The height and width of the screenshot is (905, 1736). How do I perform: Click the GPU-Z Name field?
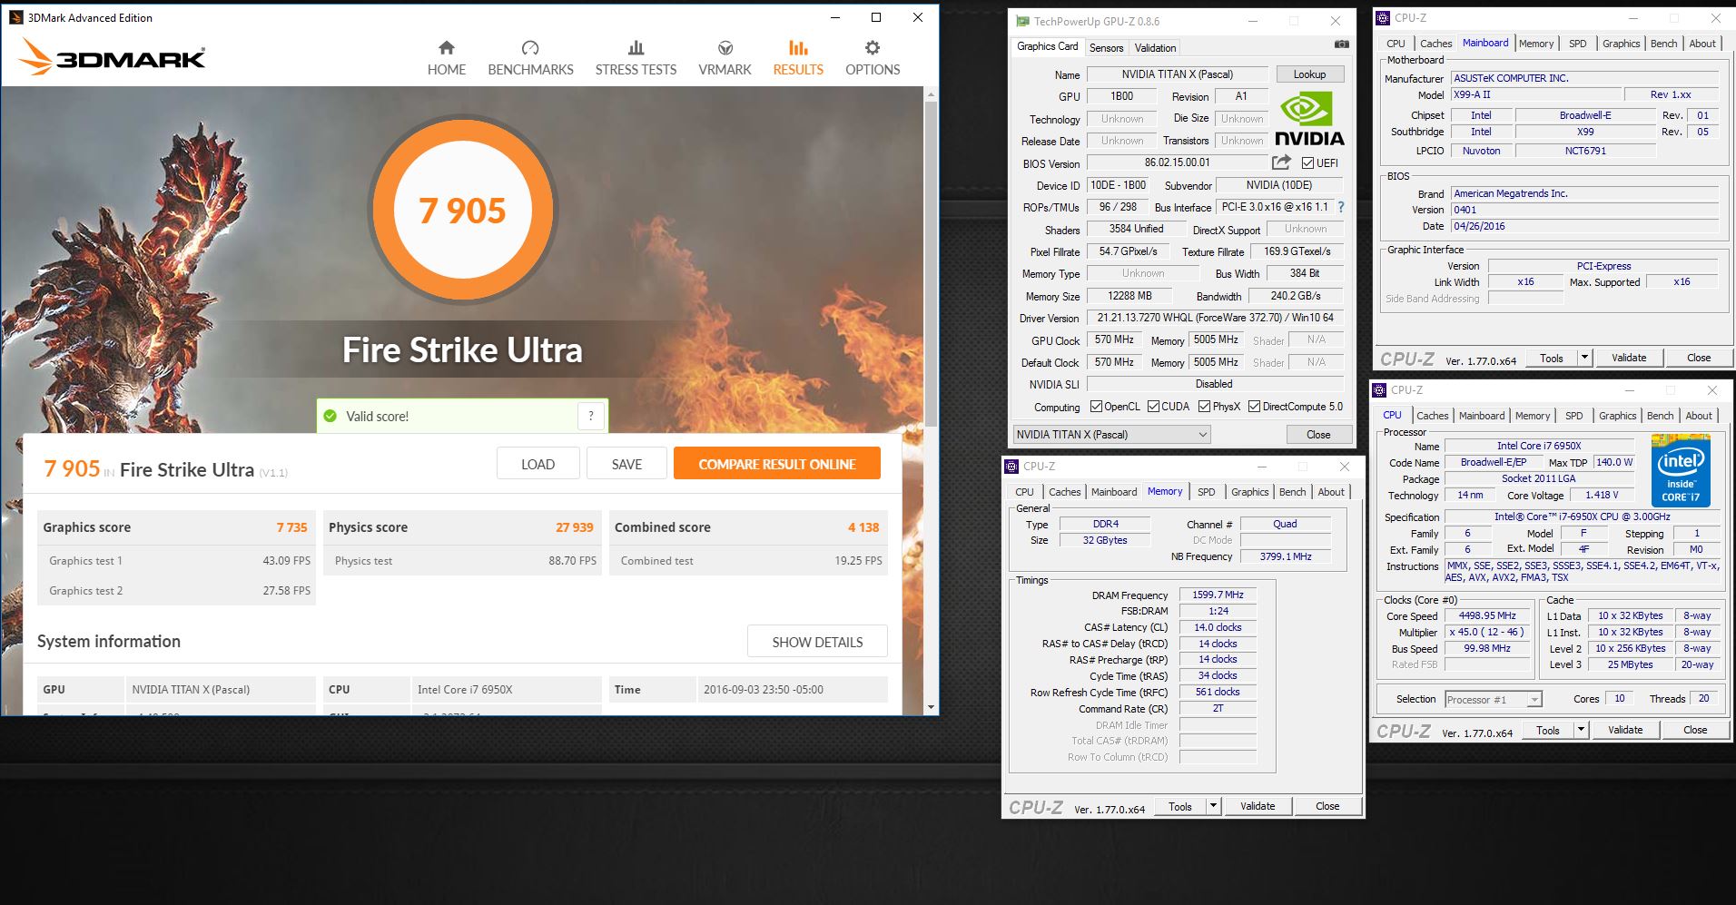click(x=1177, y=74)
